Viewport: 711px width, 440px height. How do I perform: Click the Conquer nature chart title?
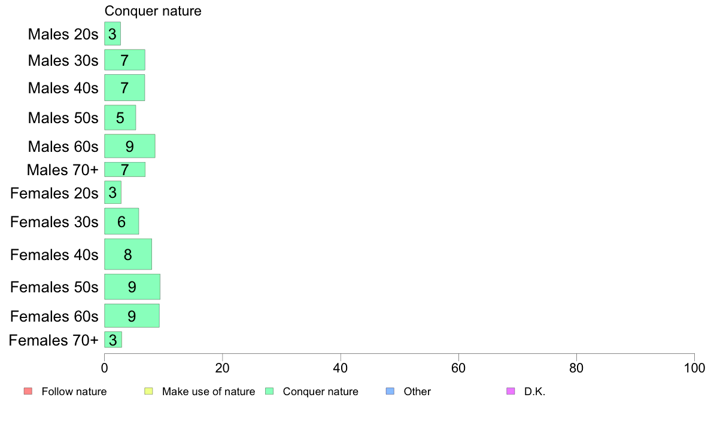coord(153,11)
